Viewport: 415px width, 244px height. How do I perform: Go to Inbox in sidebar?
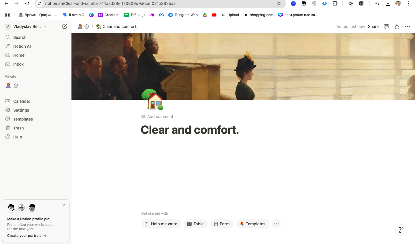[x=18, y=64]
